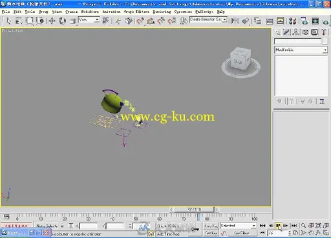Switch to Utilities hammer panel tab
The width and height of the screenshot is (331, 238).
click(324, 32)
